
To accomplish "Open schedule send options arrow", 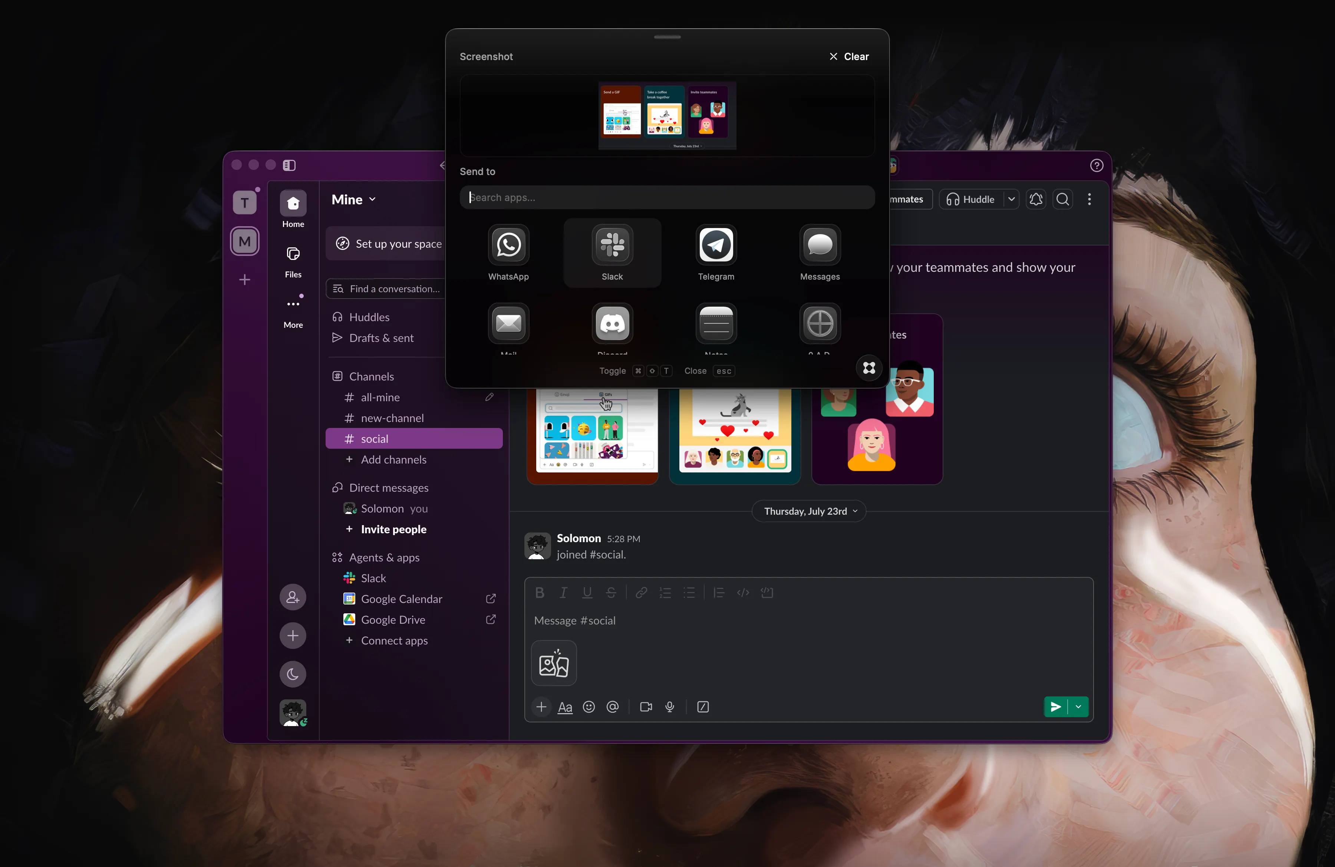I will pos(1078,706).
